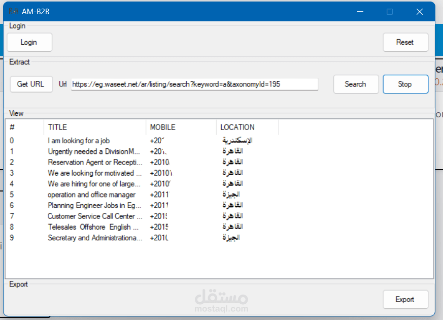
Task: Click row number 9 in # column
Action: (x=12, y=237)
